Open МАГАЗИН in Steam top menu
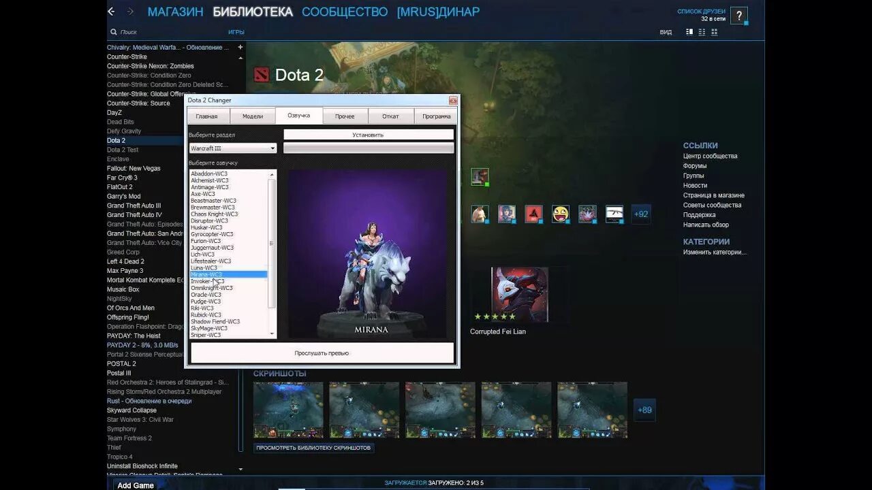Image resolution: width=872 pixels, height=490 pixels. pos(175,12)
